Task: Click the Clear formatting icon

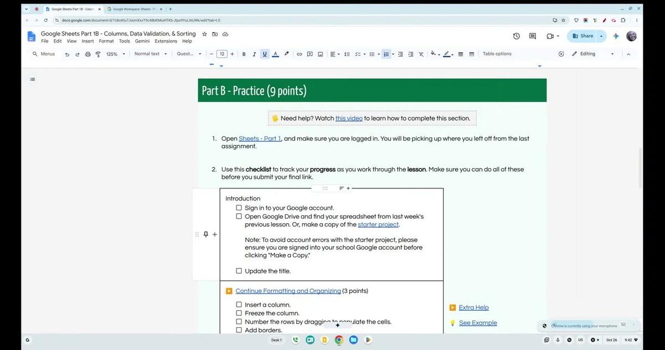Action: click(x=421, y=54)
